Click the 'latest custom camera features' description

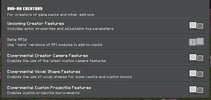click(x=56, y=61)
